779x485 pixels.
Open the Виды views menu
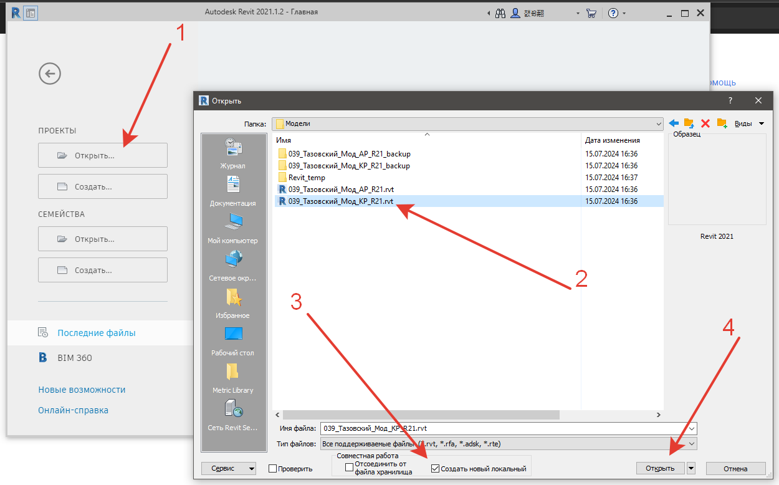(748, 123)
